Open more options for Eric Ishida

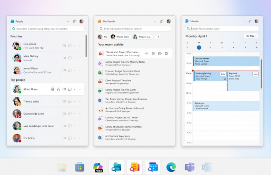pyautogui.click(x=80, y=138)
